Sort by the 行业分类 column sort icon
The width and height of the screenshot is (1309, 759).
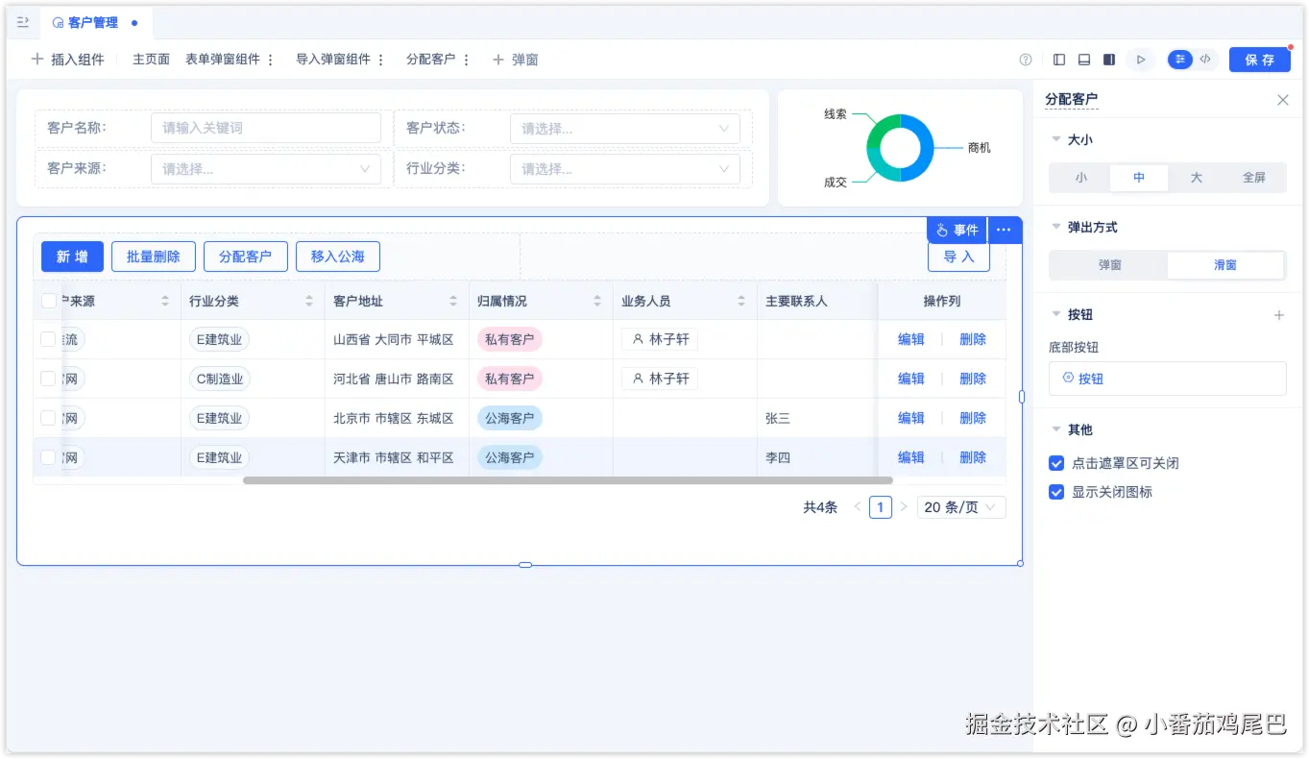(x=309, y=301)
